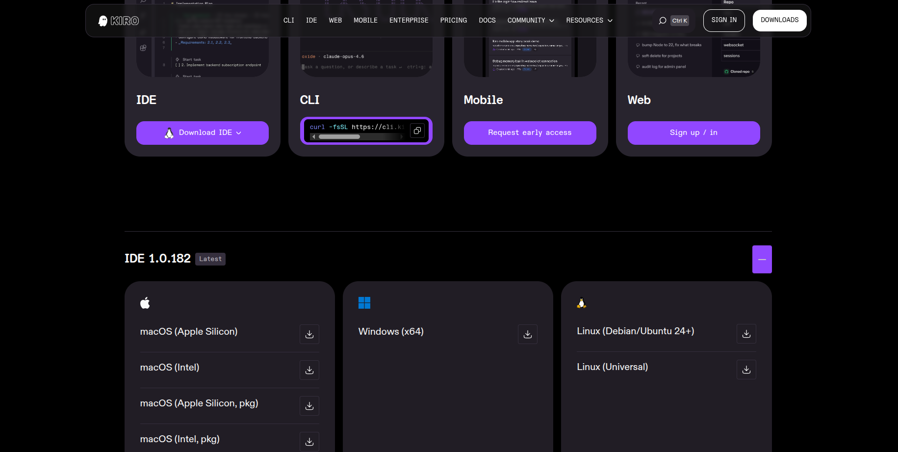
Task: Click the curl command scrollbar thumb
Action: [x=339, y=137]
